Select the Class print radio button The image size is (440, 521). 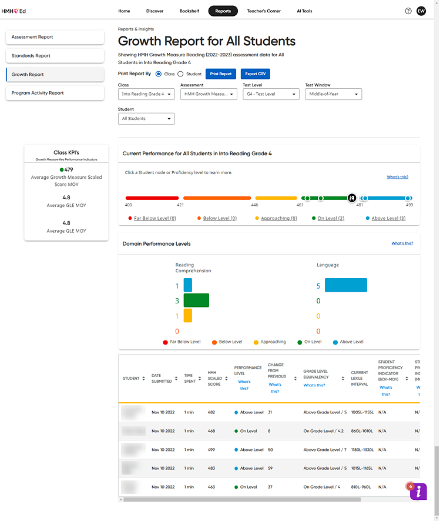[x=159, y=74]
